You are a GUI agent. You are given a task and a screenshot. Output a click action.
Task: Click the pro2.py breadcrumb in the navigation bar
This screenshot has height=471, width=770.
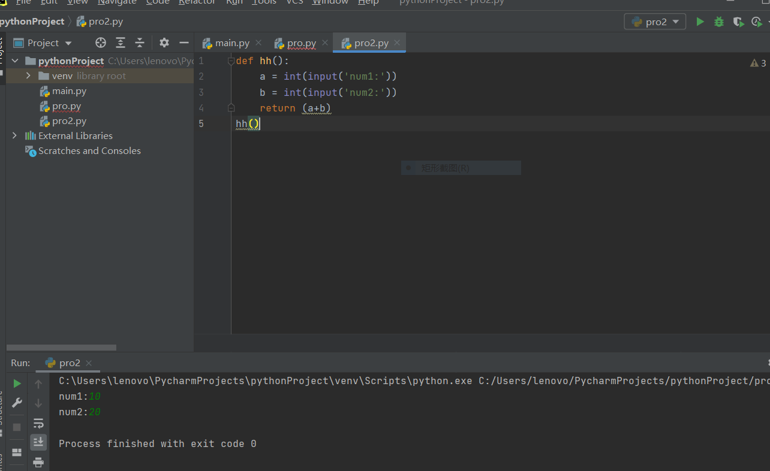coord(100,22)
